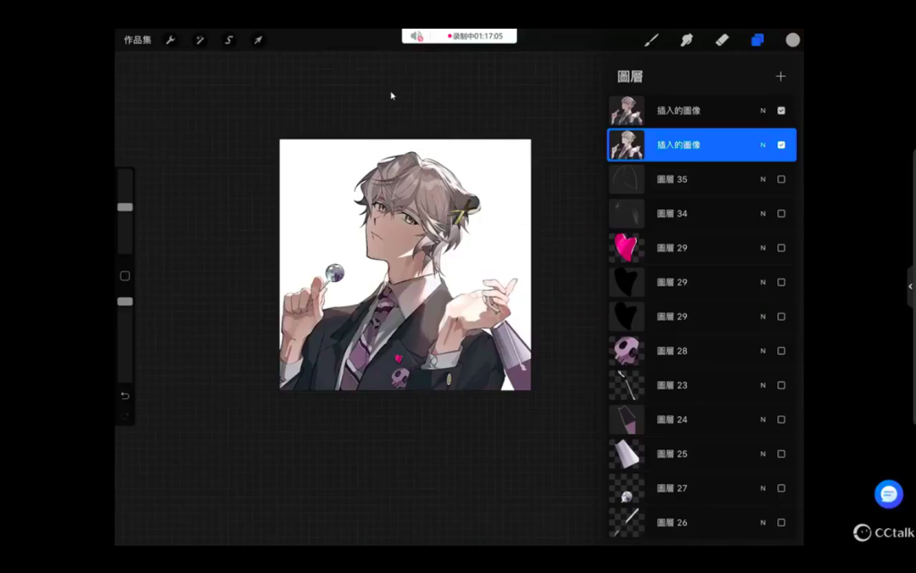Image resolution: width=916 pixels, height=573 pixels.
Task: Open blend mode N for 圖層 24
Action: [x=763, y=420]
